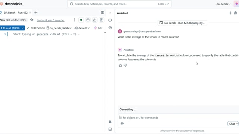This screenshot has height=134, width=239.
Task: Select the DA Bench - Run 422 tab
Action: 16,13
